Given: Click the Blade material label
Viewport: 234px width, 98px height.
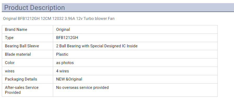Looking at the screenshot, I should click(x=18, y=54).
